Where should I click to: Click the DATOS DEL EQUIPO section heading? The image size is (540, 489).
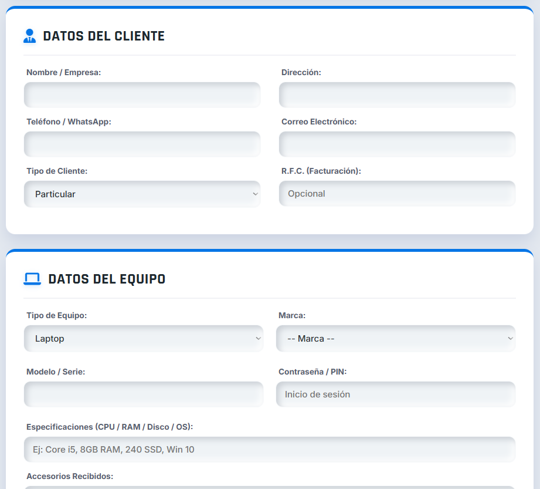coord(107,279)
